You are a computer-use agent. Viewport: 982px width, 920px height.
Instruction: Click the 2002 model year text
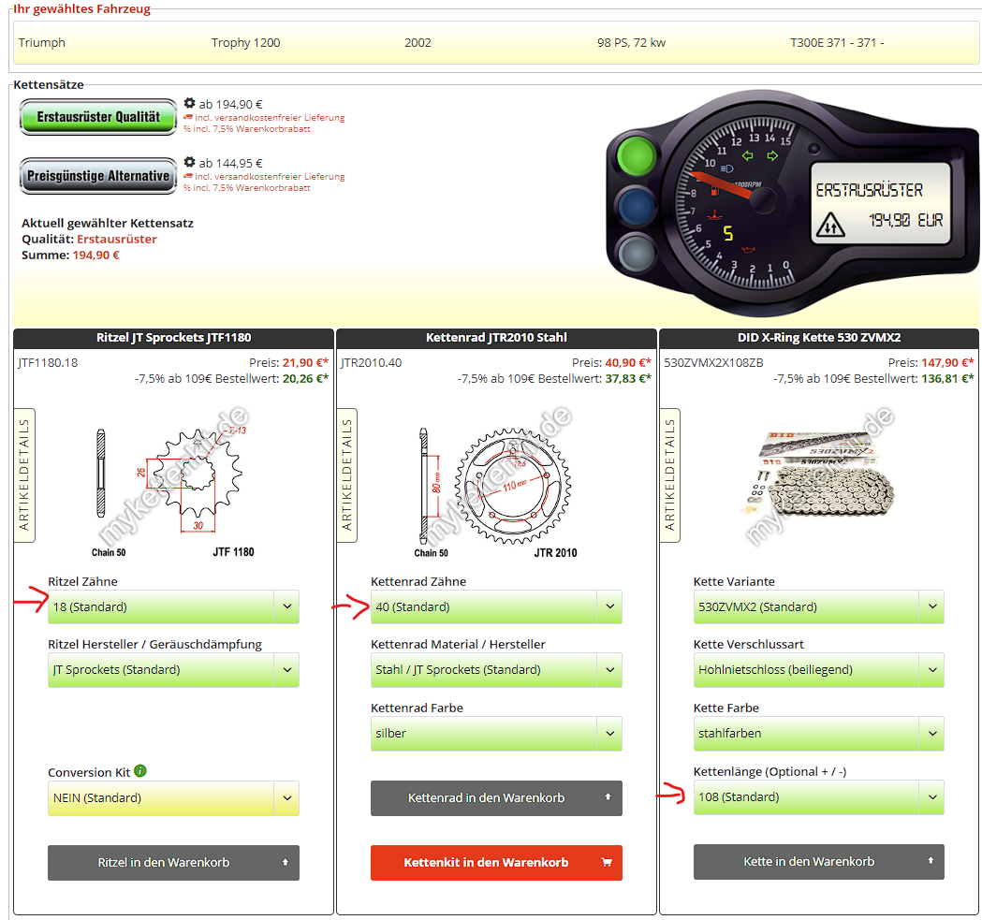pyautogui.click(x=418, y=43)
